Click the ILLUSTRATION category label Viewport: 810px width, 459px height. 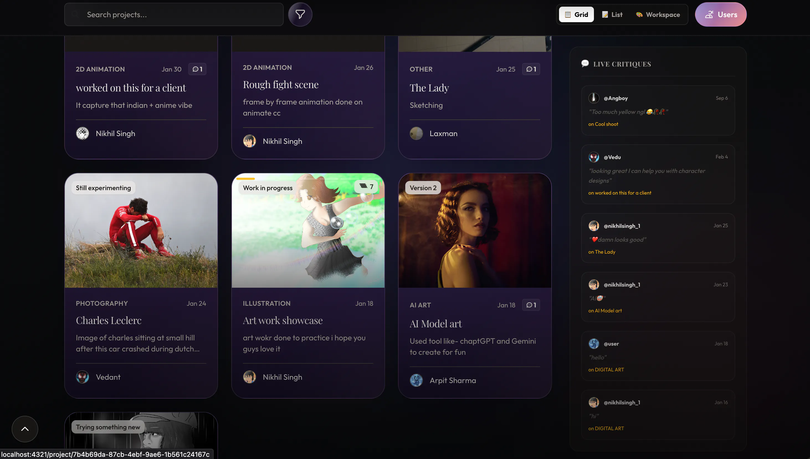tap(266, 303)
